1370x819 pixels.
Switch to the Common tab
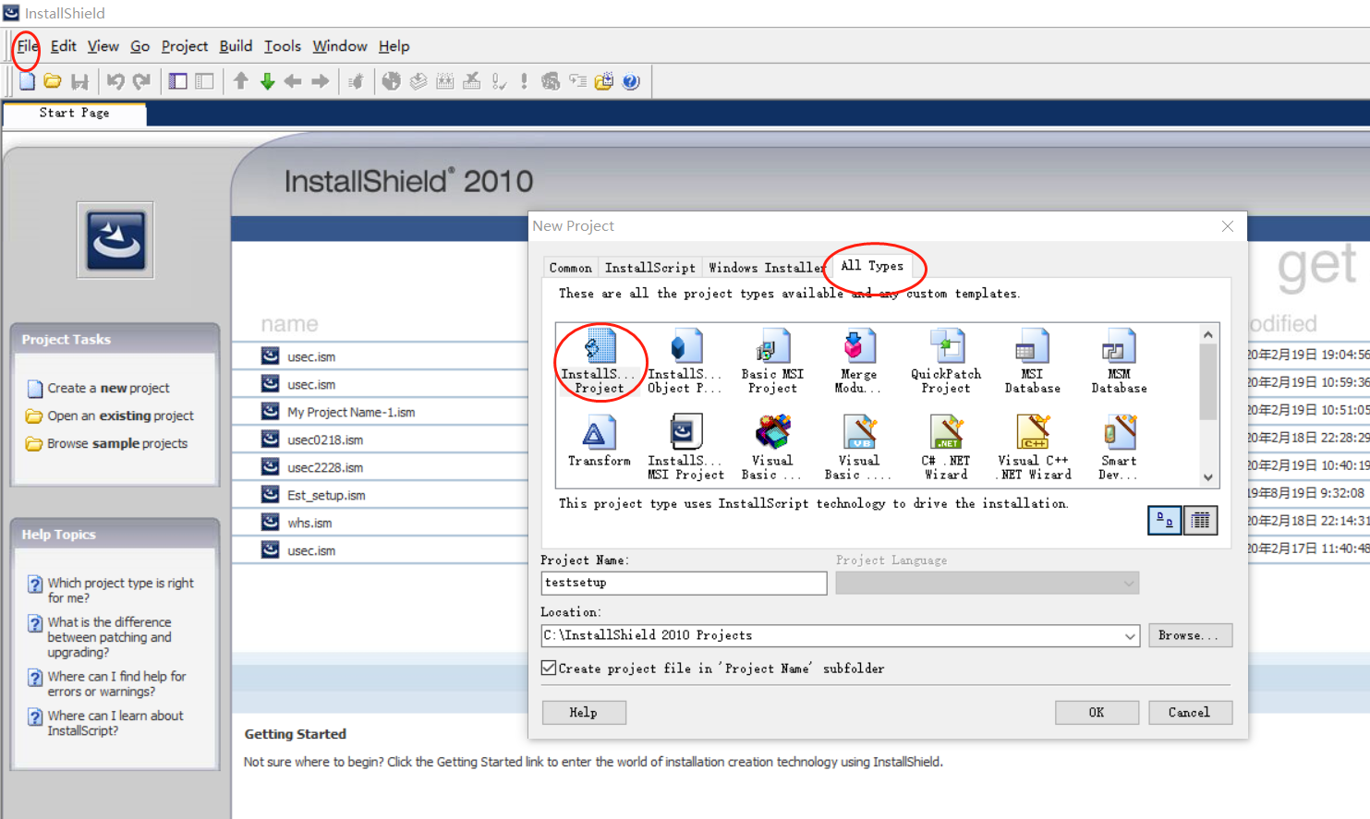[x=570, y=268]
